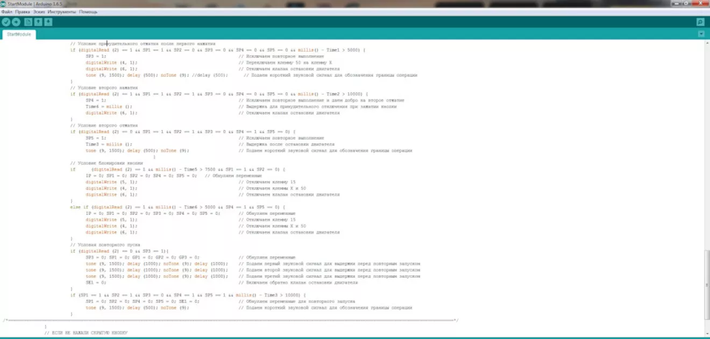Click the Verify checkmark button

coord(6,22)
